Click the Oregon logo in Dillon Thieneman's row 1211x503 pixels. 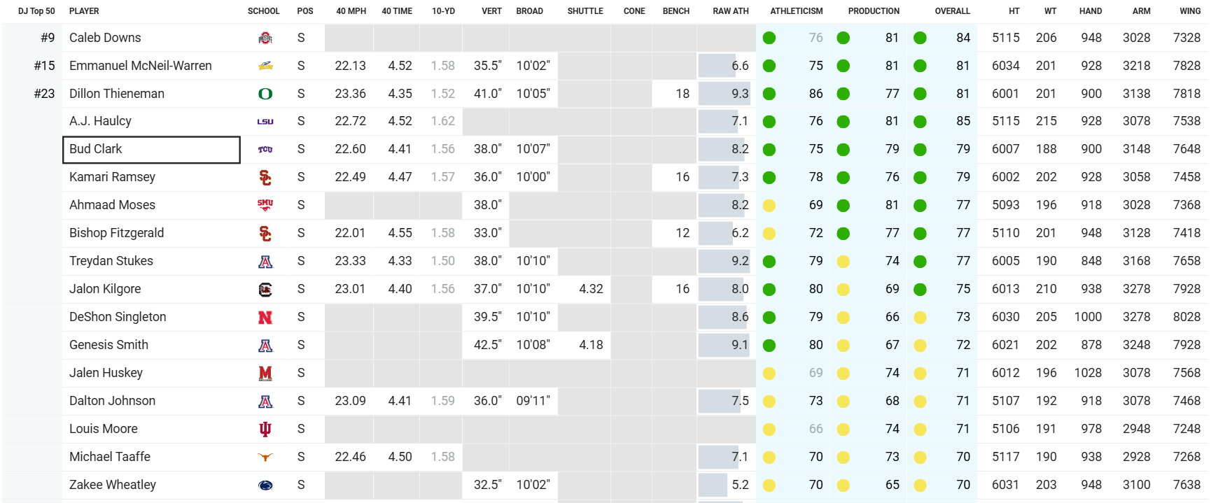(265, 94)
